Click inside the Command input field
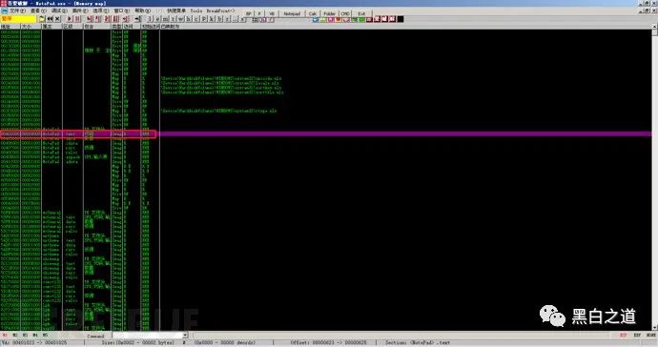Screen dimensions: 658x347 [x=147, y=336]
